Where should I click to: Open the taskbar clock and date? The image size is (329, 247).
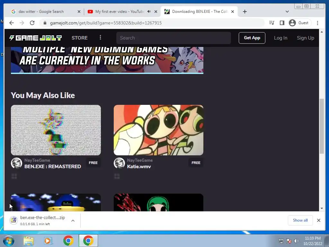pyautogui.click(x=313, y=241)
